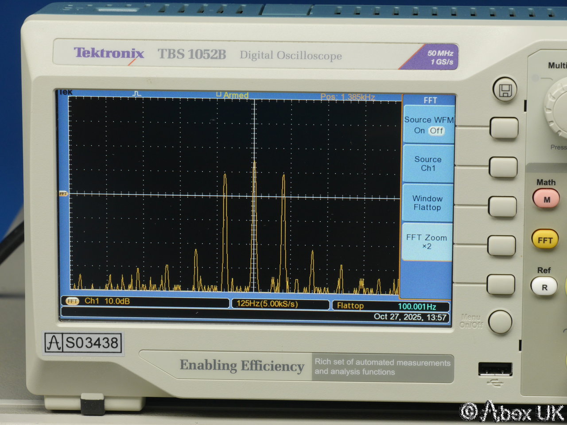The height and width of the screenshot is (425, 567).
Task: Click the 125Hz (5.00kS/s) readout
Action: 267,304
